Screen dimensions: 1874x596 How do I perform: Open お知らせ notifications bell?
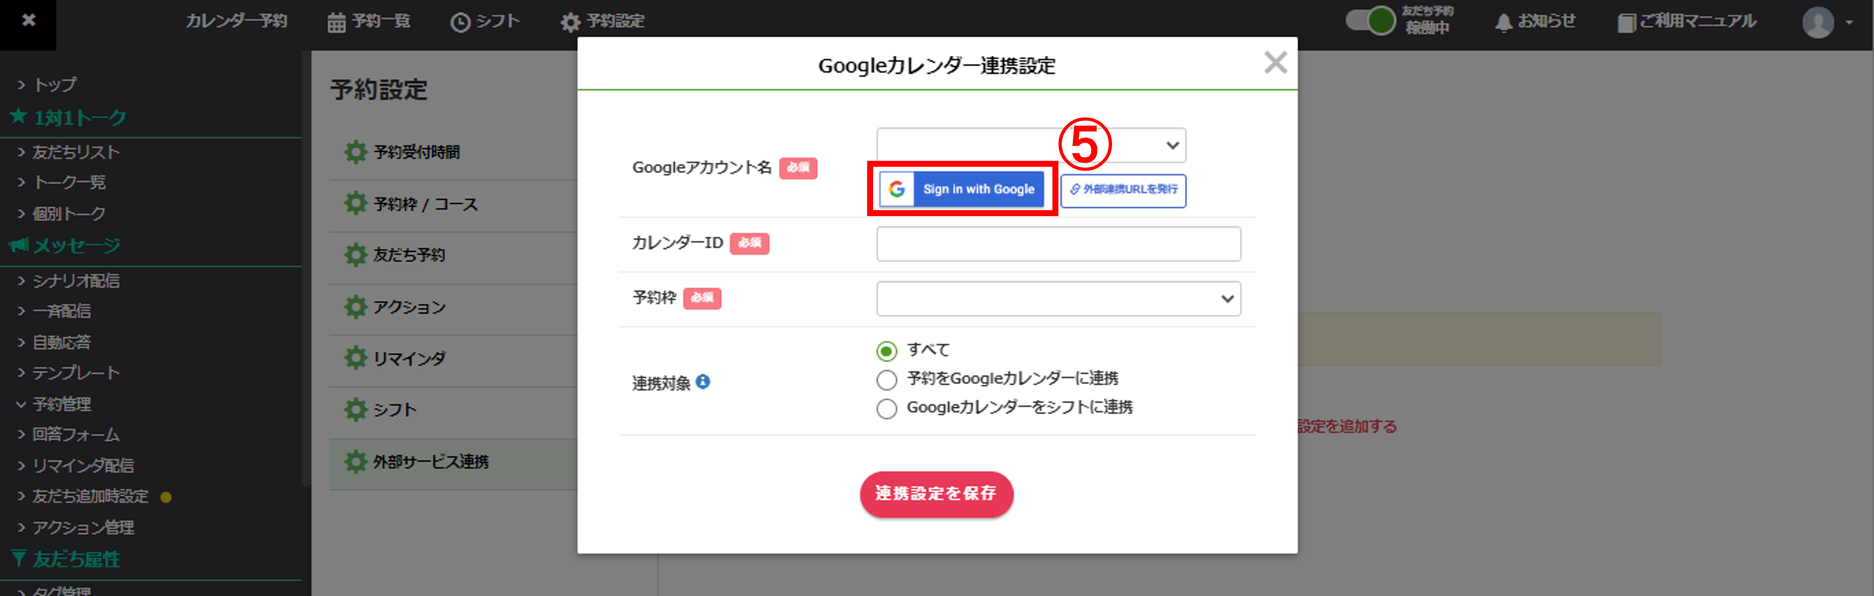[x=1536, y=21]
